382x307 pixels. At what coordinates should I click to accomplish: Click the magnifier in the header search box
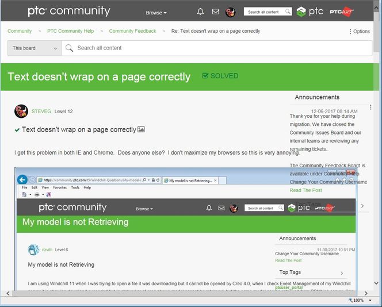pos(288,11)
